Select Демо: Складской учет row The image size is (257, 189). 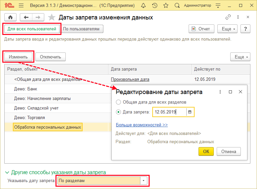(x=58, y=108)
